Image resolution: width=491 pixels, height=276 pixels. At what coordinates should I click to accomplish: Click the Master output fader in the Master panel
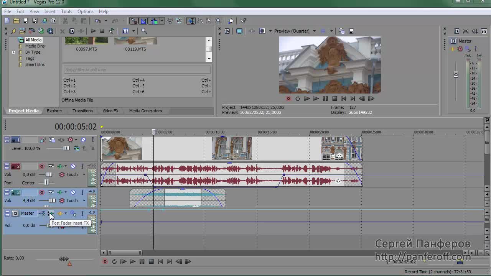(456, 75)
